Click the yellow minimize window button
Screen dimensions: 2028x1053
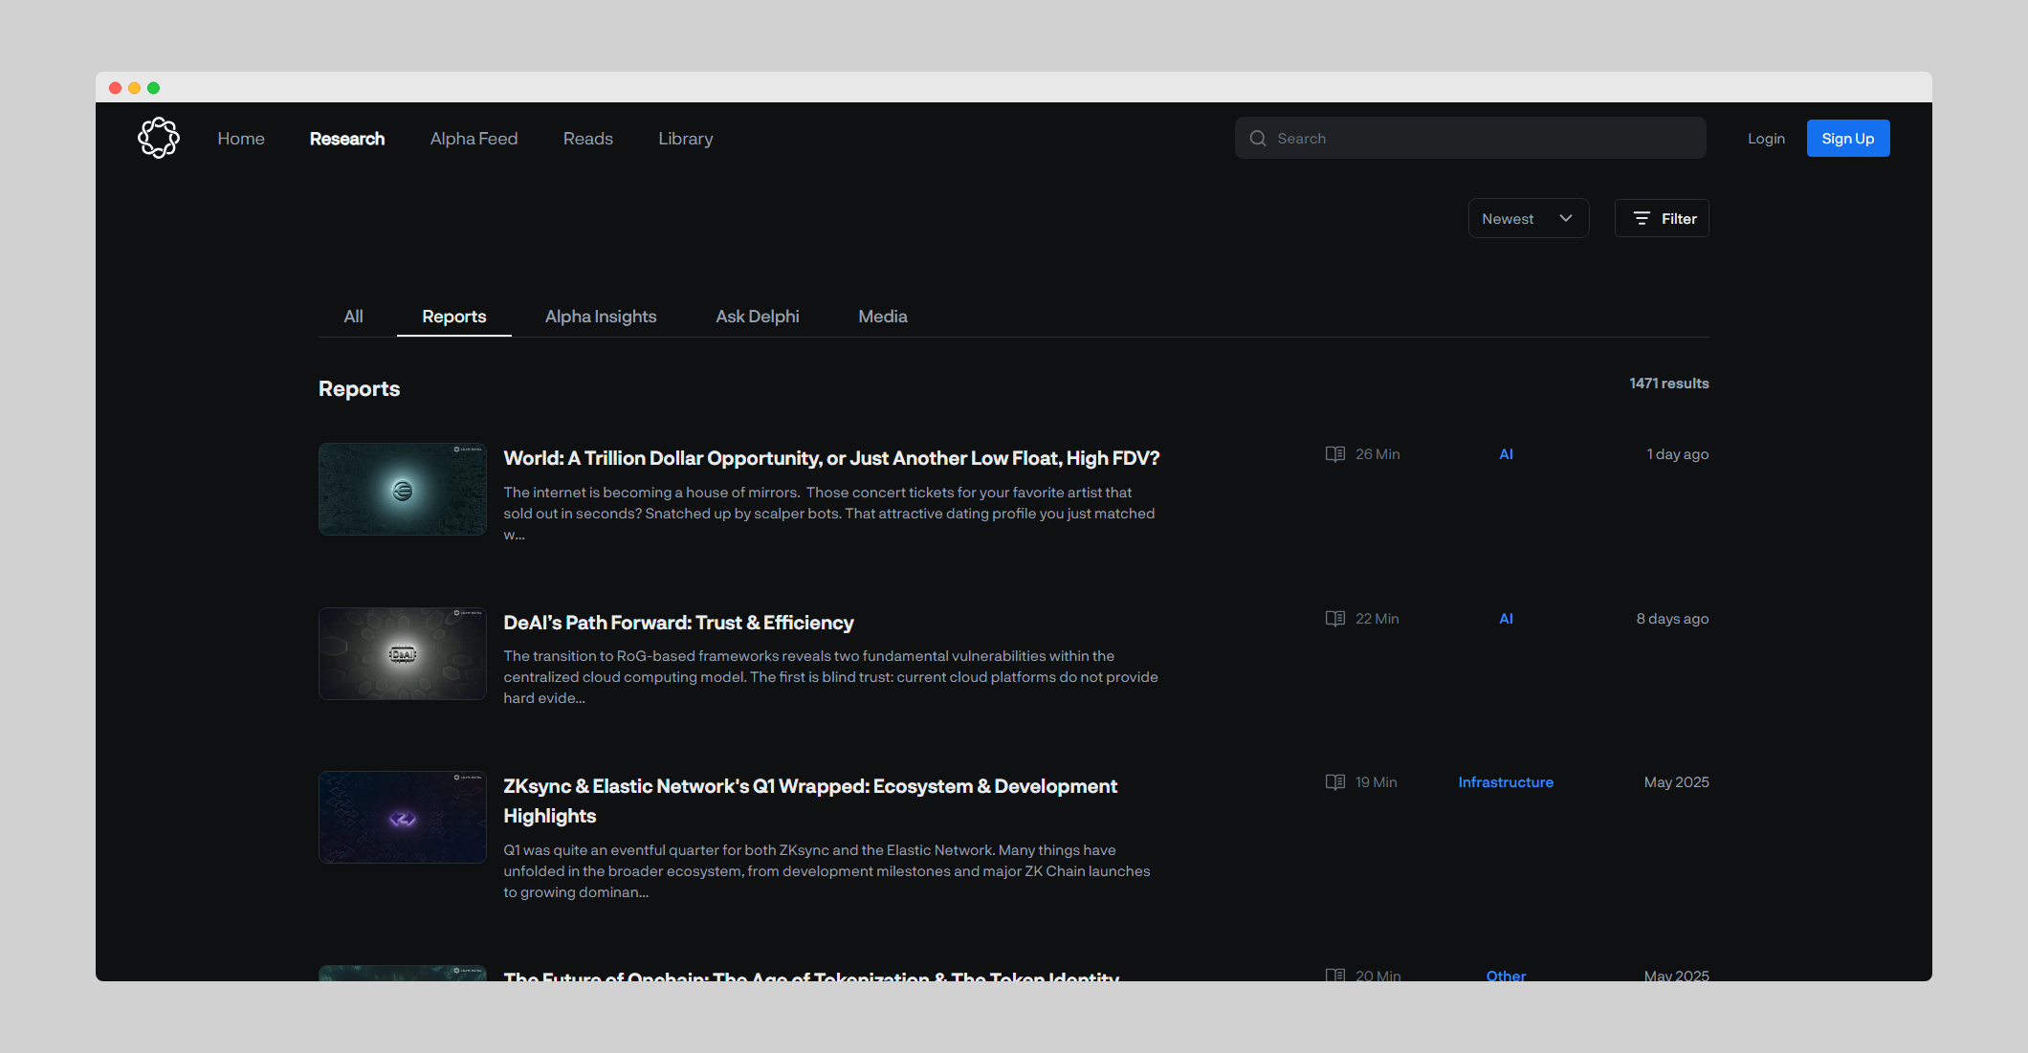pos(134,88)
